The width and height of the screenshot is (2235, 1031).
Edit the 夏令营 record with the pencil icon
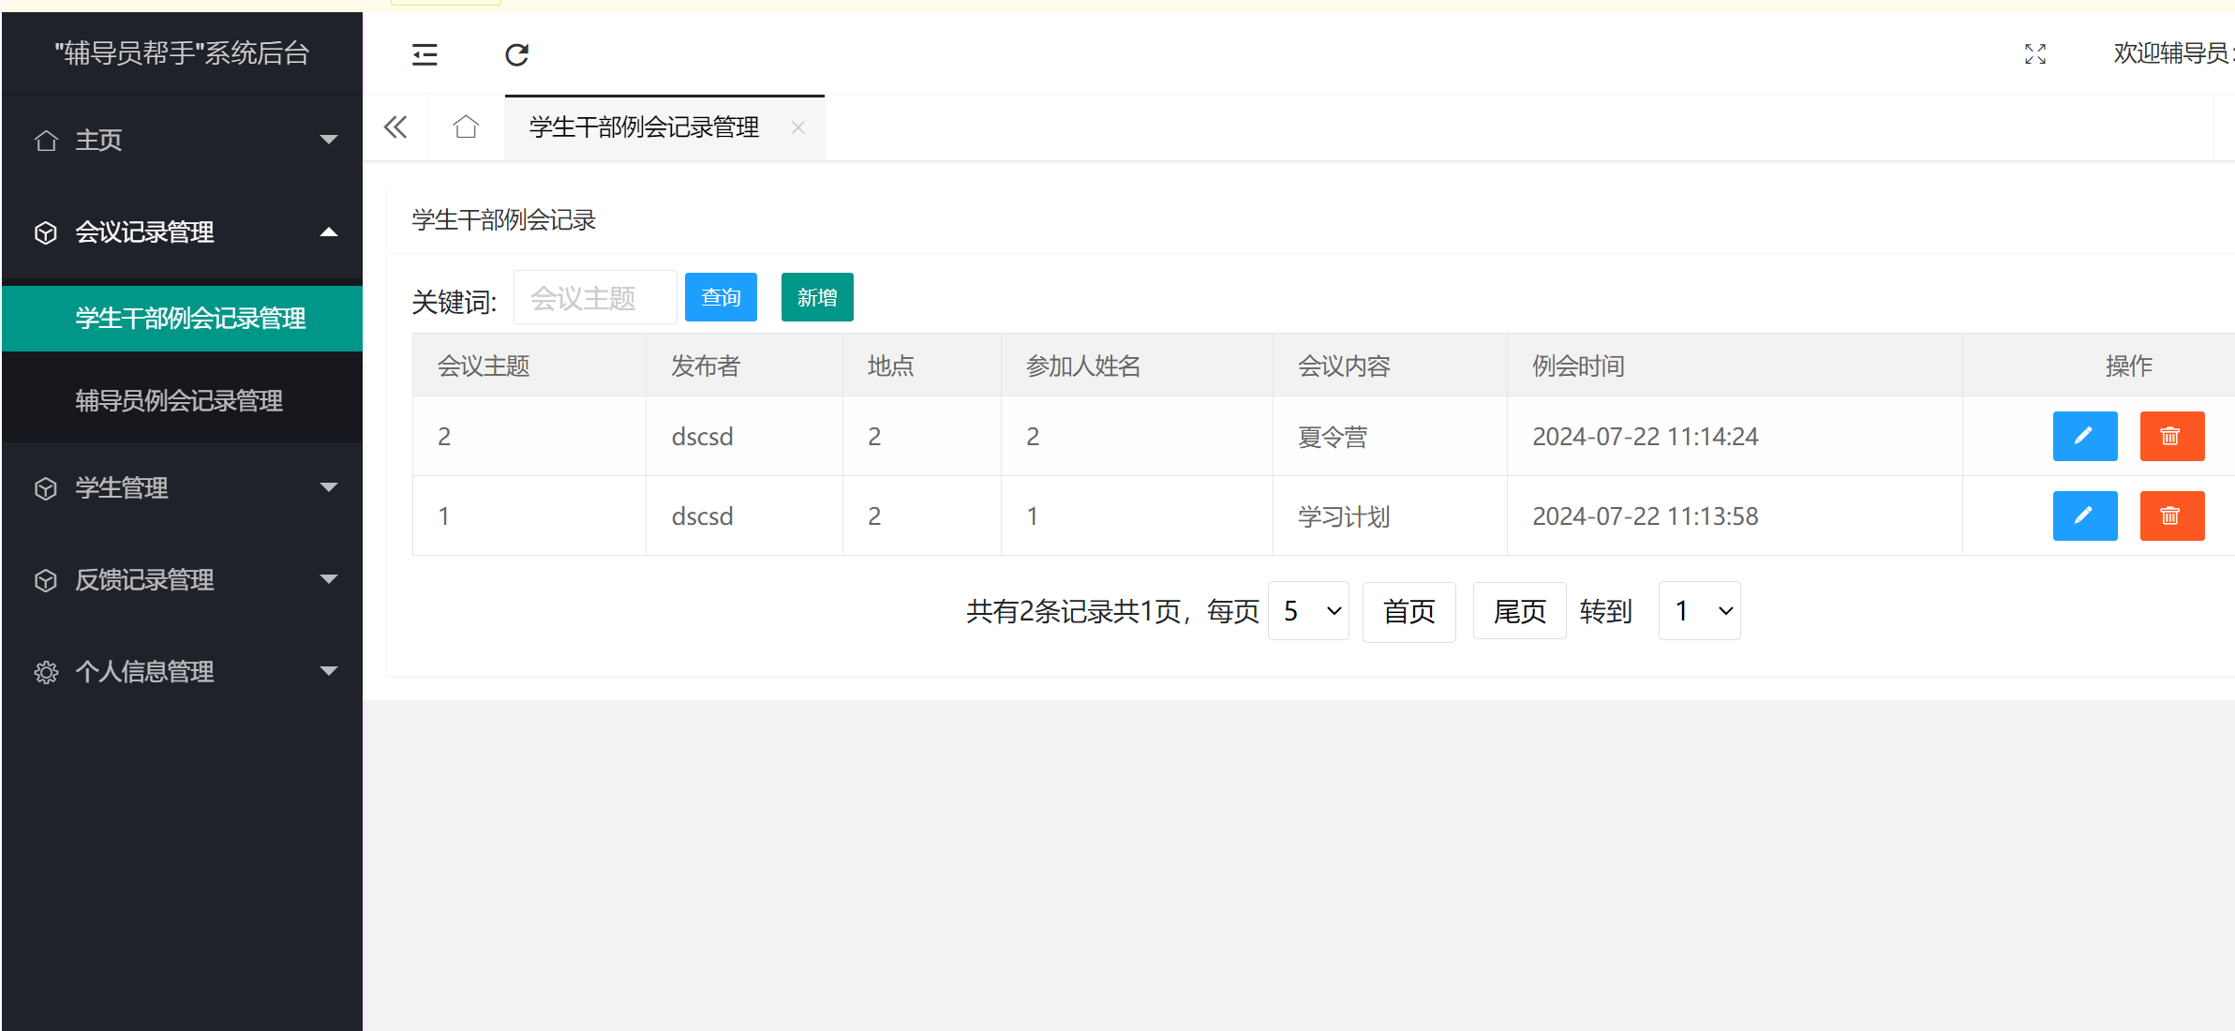pos(2084,436)
